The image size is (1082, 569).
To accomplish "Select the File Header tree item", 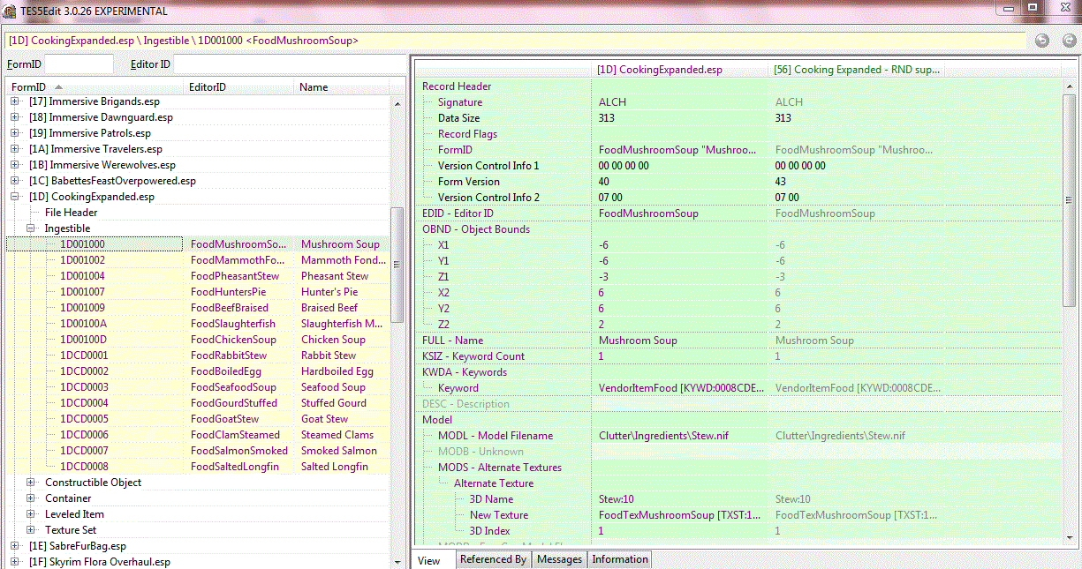I will click(x=71, y=213).
